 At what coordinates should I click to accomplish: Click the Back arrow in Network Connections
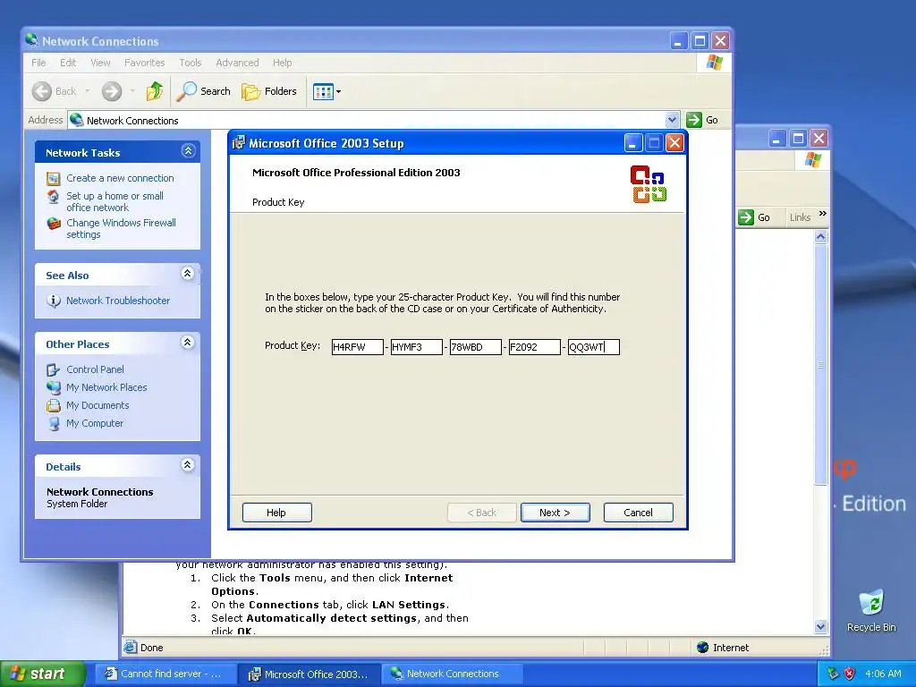[41, 91]
